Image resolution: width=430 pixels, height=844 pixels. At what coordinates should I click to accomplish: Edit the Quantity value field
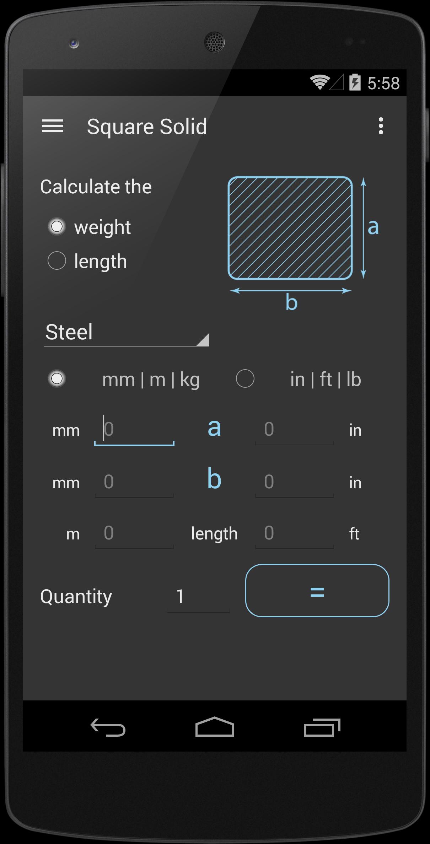(198, 597)
